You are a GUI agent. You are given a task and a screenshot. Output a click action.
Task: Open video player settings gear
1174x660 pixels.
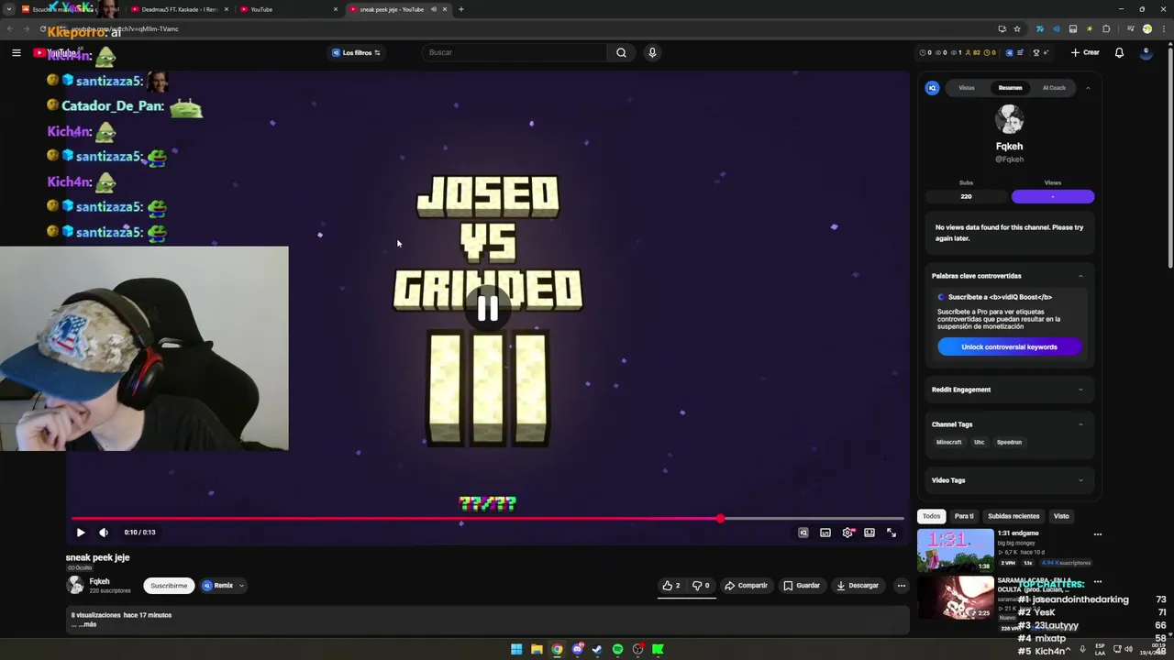[x=847, y=532]
